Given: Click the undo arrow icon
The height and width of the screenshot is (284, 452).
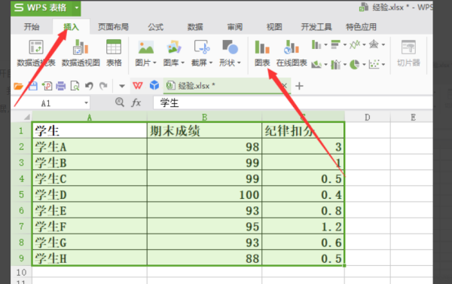Looking at the screenshot, I should [x=89, y=86].
